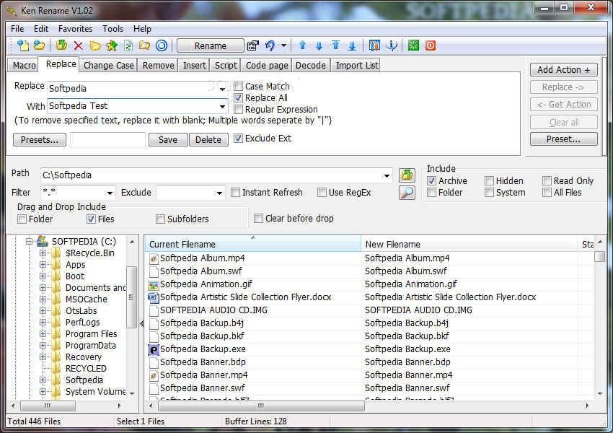613x433 pixels.
Task: Click the folder with magnifier toolbar icon
Action: click(145, 45)
